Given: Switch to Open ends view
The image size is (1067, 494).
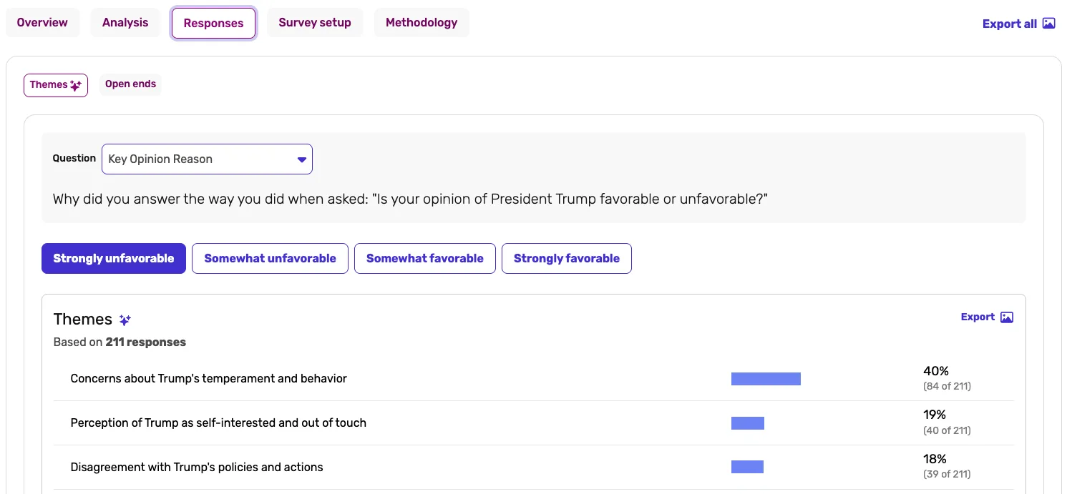Looking at the screenshot, I should tap(130, 84).
